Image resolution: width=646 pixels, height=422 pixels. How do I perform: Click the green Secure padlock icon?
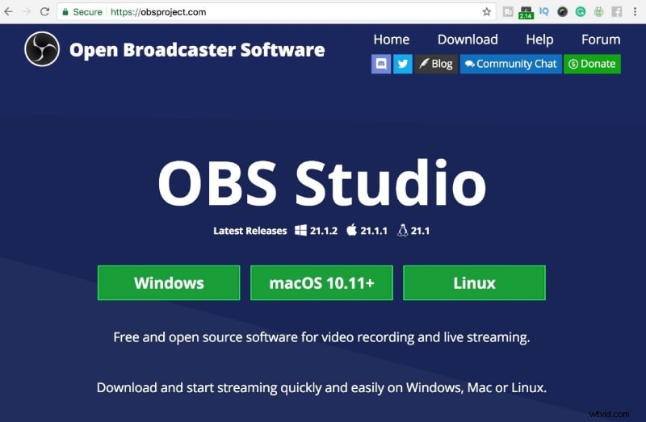tap(65, 12)
